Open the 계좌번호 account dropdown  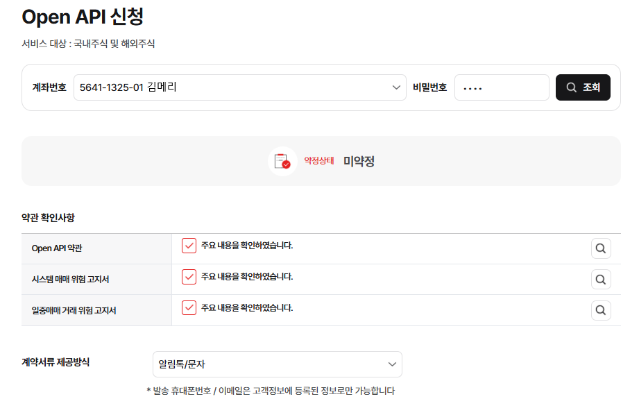click(x=239, y=87)
